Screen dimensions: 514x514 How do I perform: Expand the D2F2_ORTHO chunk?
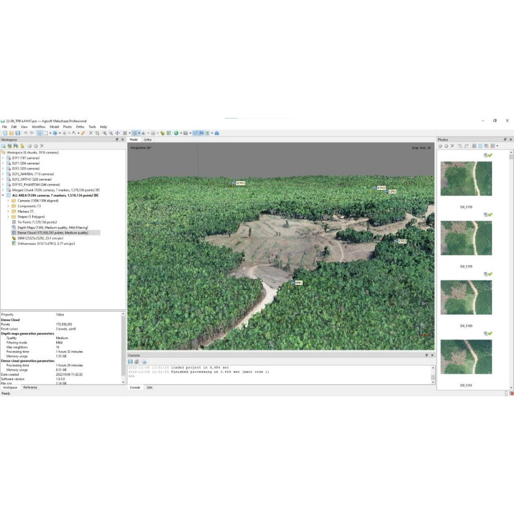pyautogui.click(x=3, y=179)
